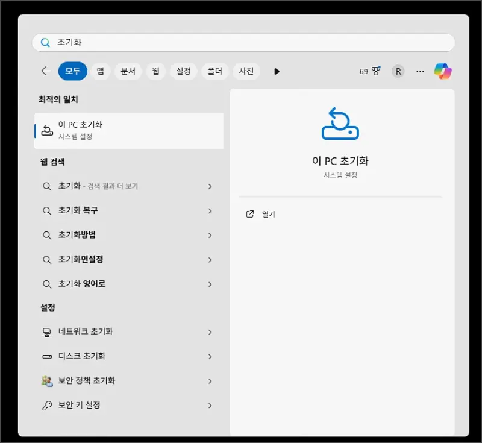Expand chevron for 네트워크 초기화
The image size is (482, 443).
pyautogui.click(x=210, y=332)
